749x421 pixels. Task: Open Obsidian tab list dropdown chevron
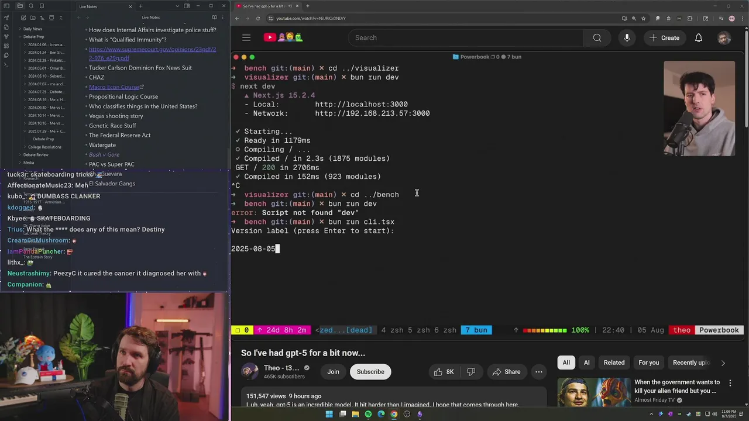177,6
